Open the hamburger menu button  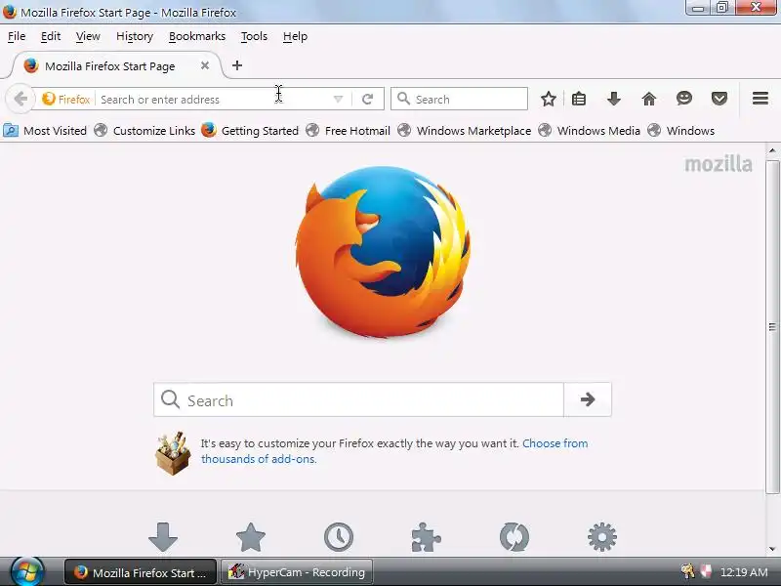(760, 99)
